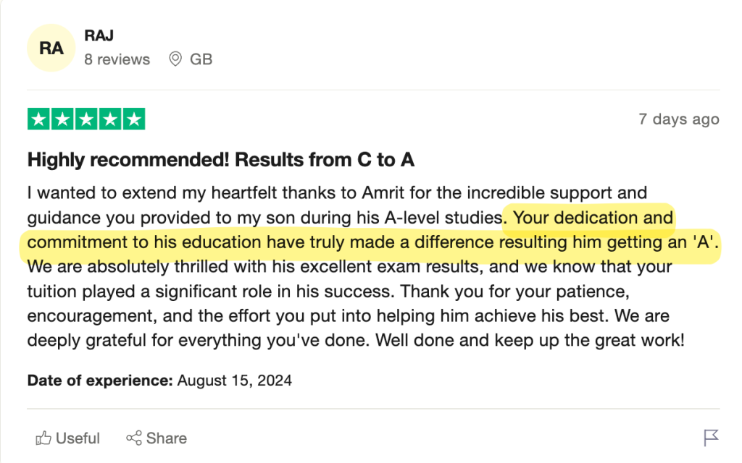
Task: Click the fifth green star
Action: 134,119
